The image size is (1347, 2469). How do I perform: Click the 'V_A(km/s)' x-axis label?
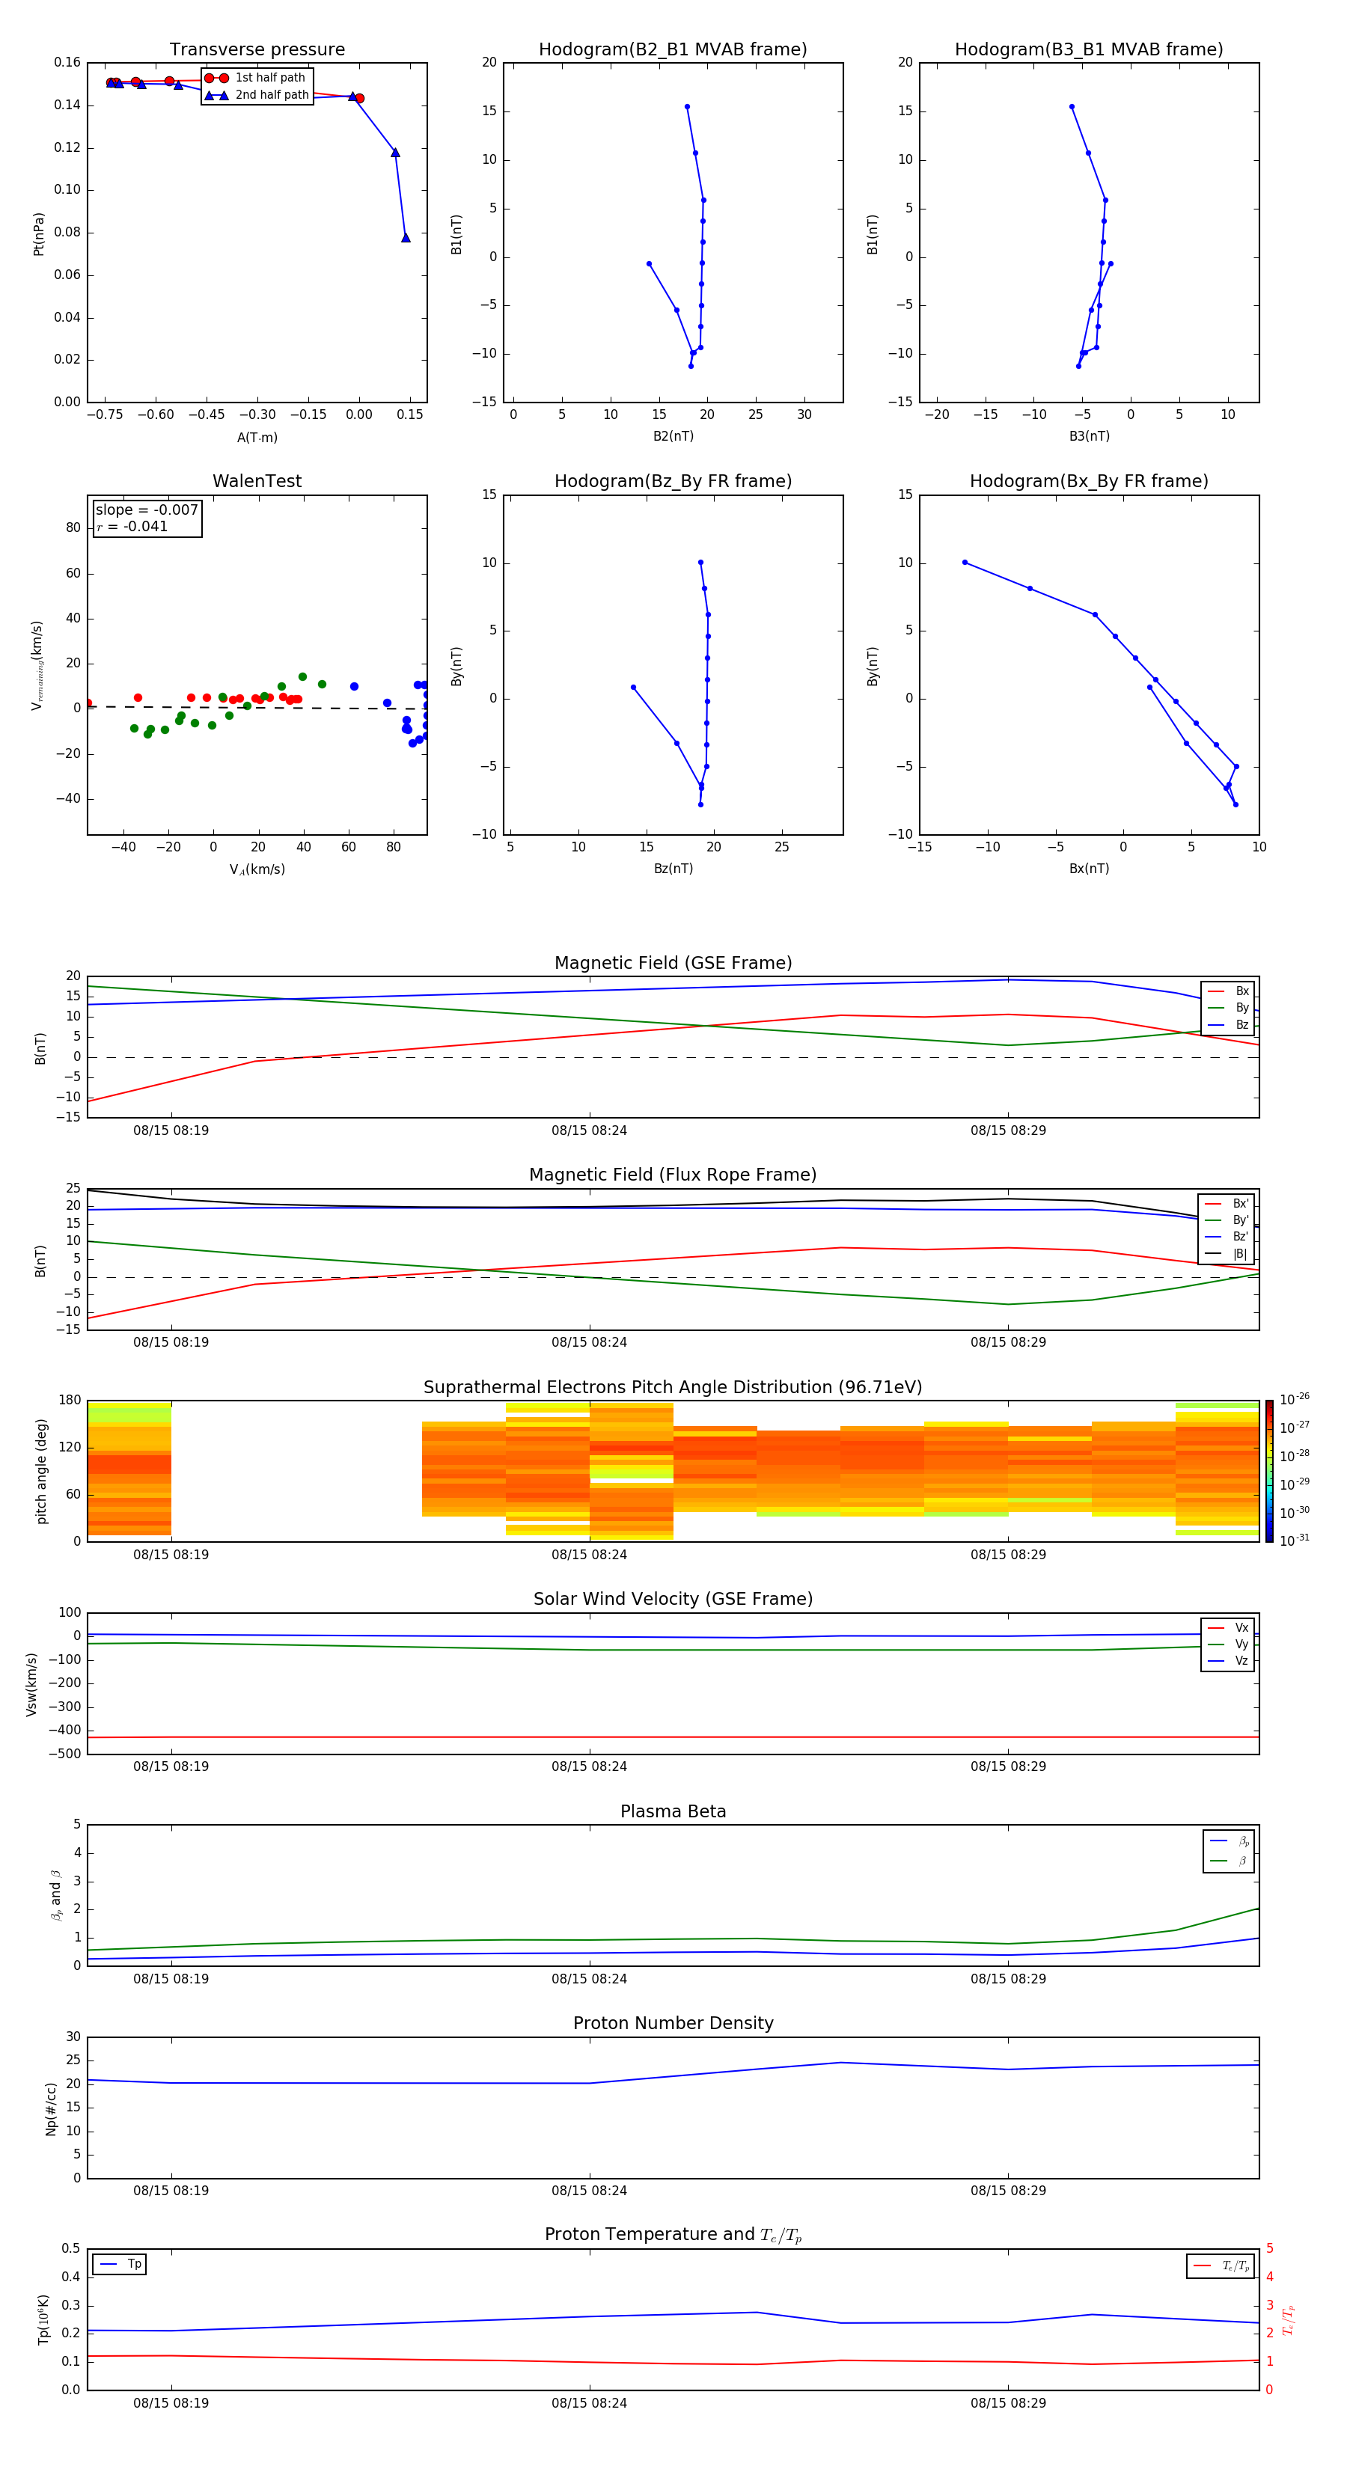pyautogui.click(x=257, y=869)
